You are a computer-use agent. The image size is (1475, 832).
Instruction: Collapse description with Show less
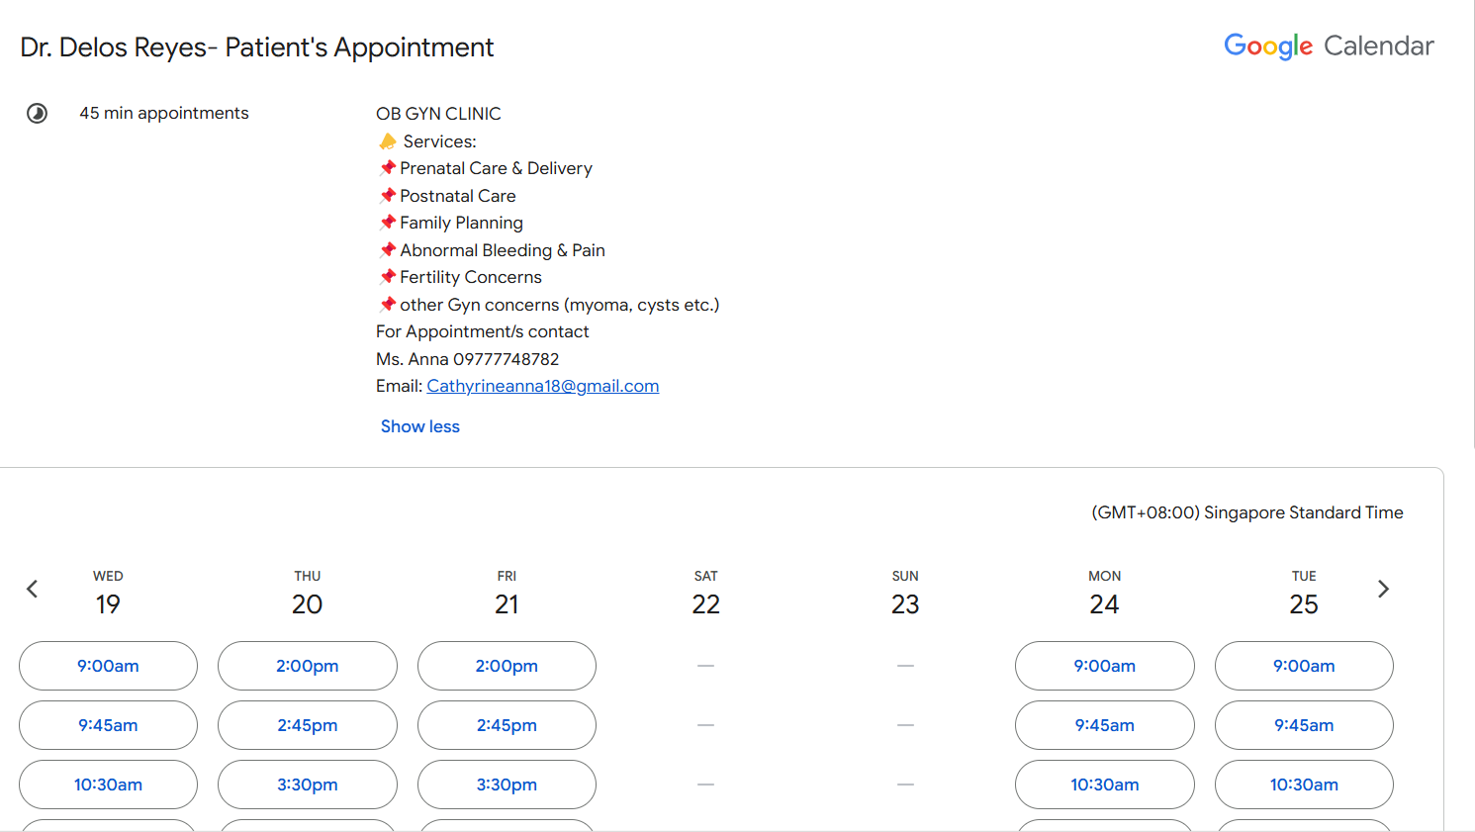420,426
